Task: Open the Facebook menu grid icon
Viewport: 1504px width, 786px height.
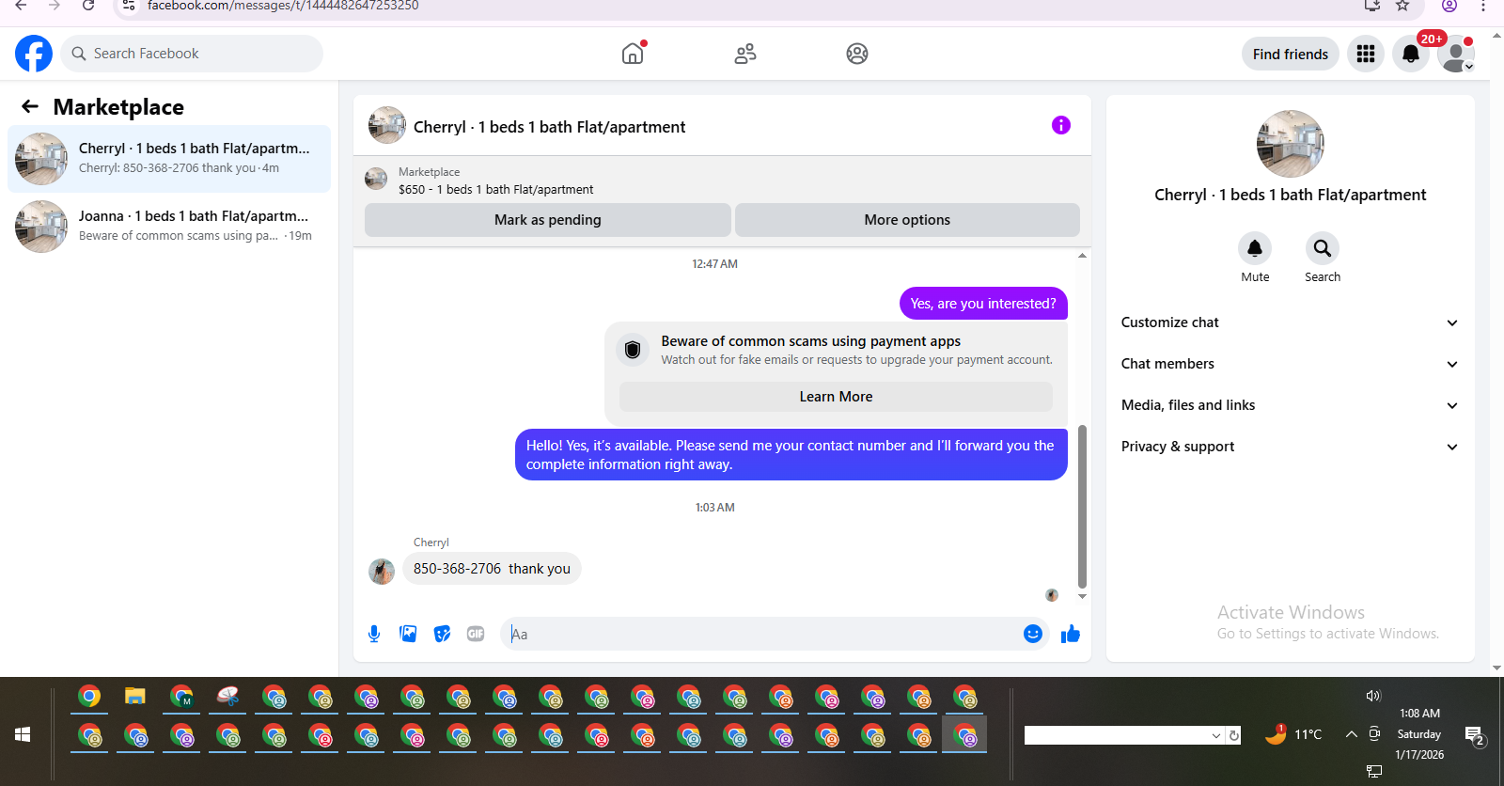Action: (x=1366, y=54)
